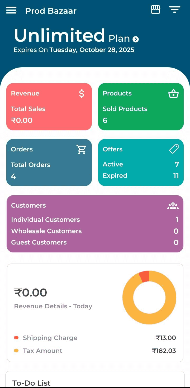Open Wholesale Customers row
The height and width of the screenshot is (388, 190).
click(95, 231)
